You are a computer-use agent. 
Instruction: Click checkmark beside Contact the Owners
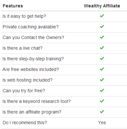click(102, 37)
